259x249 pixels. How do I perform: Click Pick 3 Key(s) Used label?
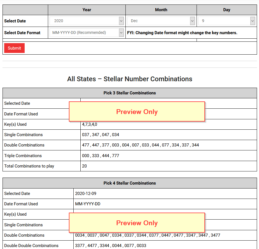tap(15, 124)
